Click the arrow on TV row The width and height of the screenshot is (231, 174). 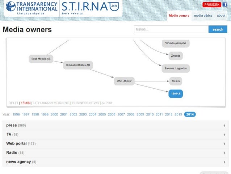pos(224,135)
